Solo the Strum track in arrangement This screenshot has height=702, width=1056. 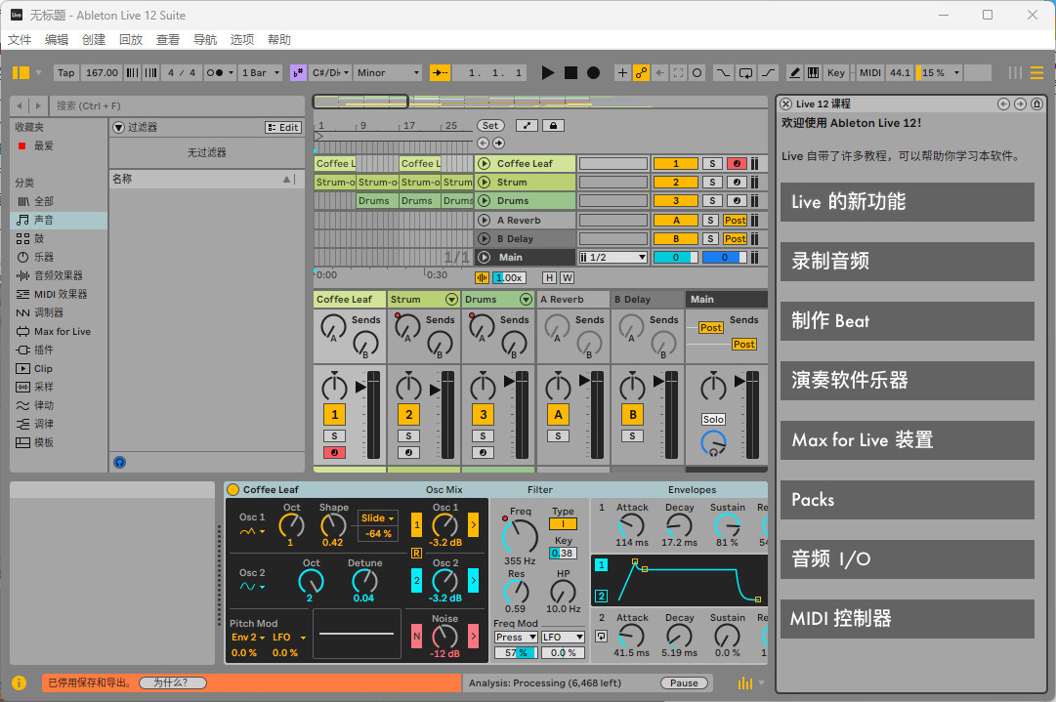(712, 183)
